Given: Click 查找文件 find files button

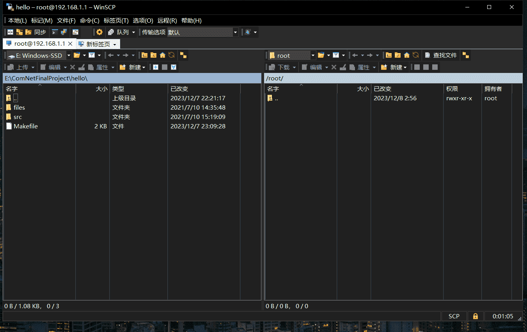Looking at the screenshot, I should pyautogui.click(x=441, y=55).
